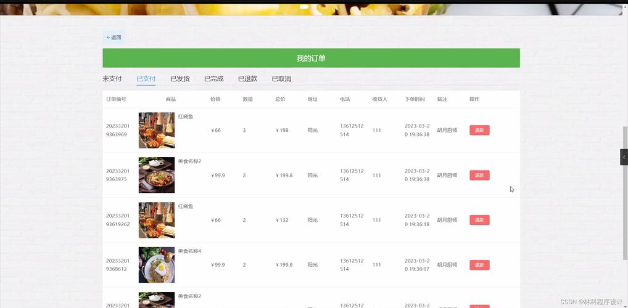Click the 返回 back button

[x=114, y=38]
